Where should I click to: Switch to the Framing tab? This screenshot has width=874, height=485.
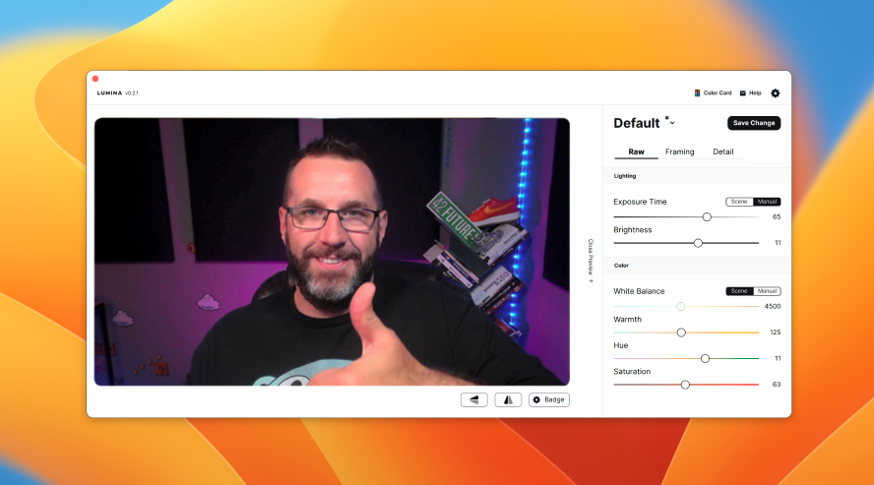click(679, 152)
